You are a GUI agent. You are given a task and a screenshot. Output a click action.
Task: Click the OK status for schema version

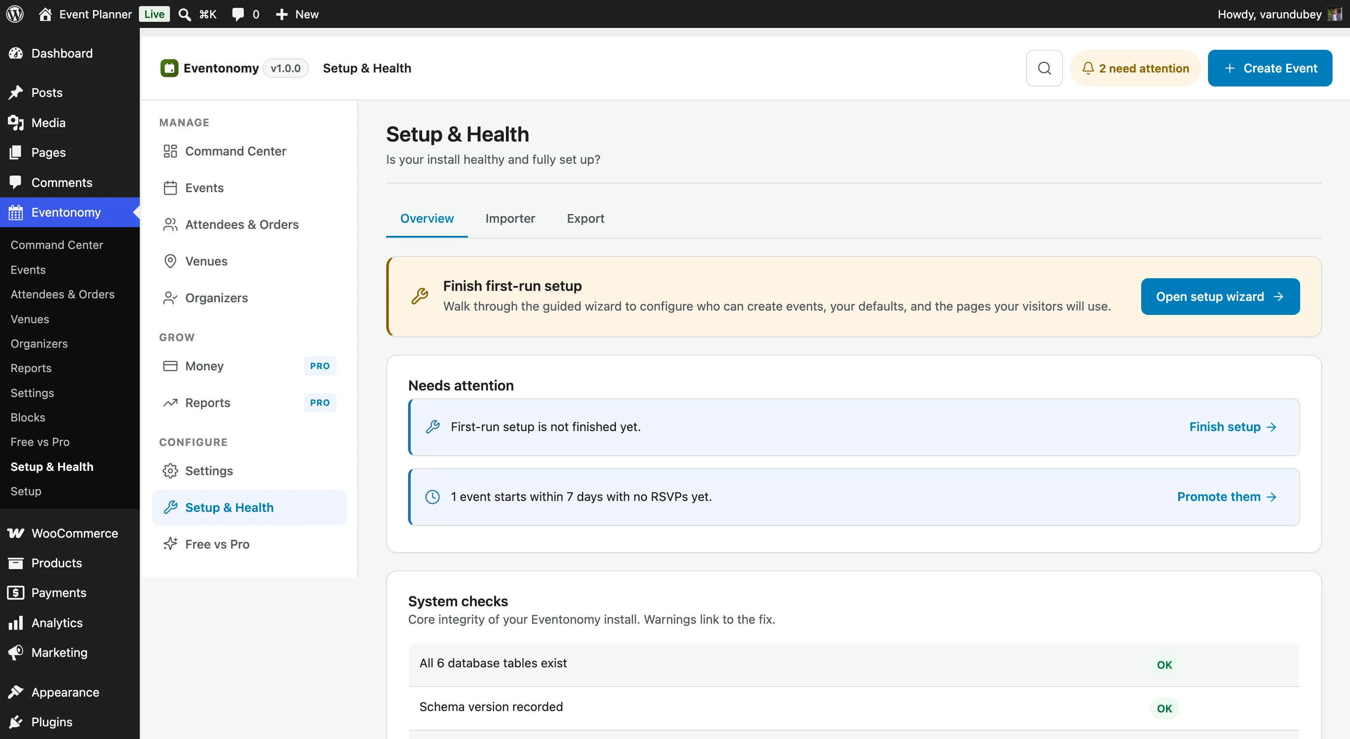(1164, 708)
